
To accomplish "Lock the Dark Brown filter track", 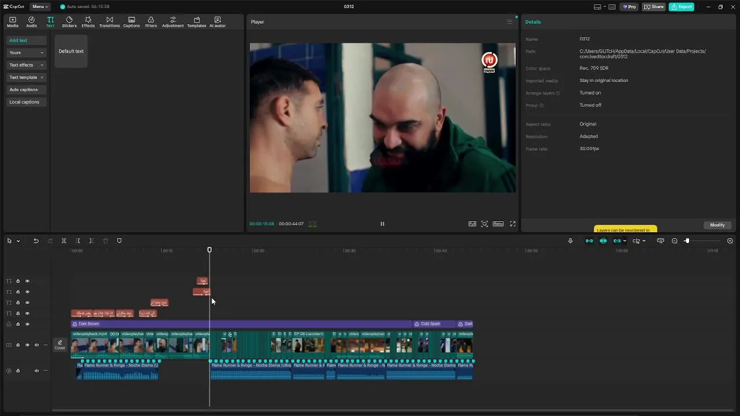I will coord(18,324).
